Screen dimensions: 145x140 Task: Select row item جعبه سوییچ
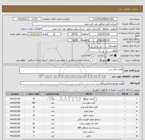89,99
